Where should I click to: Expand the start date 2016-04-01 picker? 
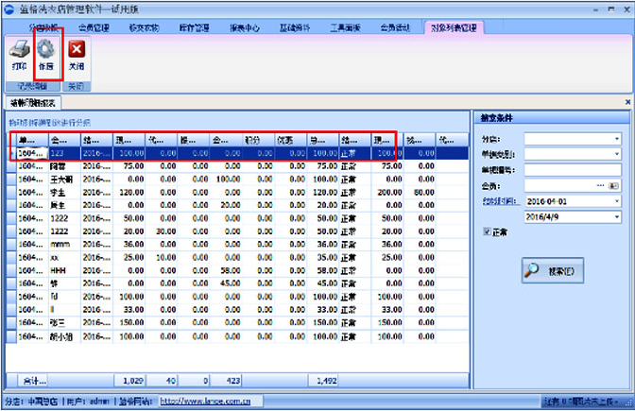click(616, 201)
